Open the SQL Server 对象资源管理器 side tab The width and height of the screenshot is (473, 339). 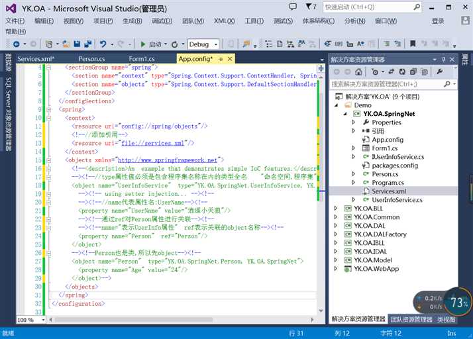[x=9, y=115]
